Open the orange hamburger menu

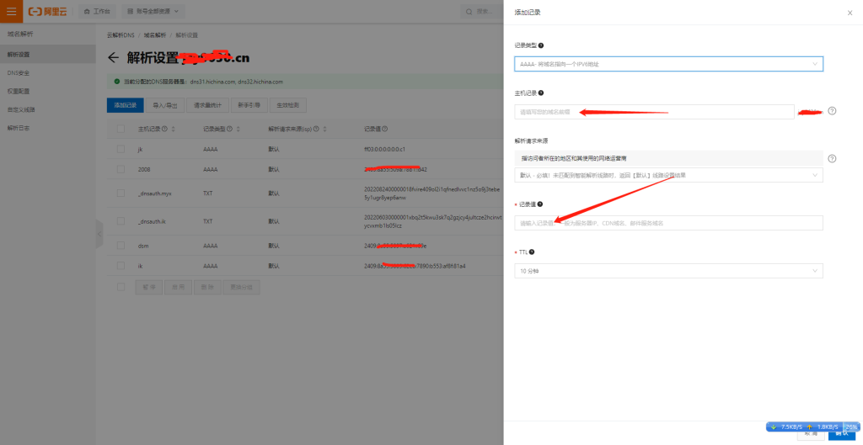[12, 12]
